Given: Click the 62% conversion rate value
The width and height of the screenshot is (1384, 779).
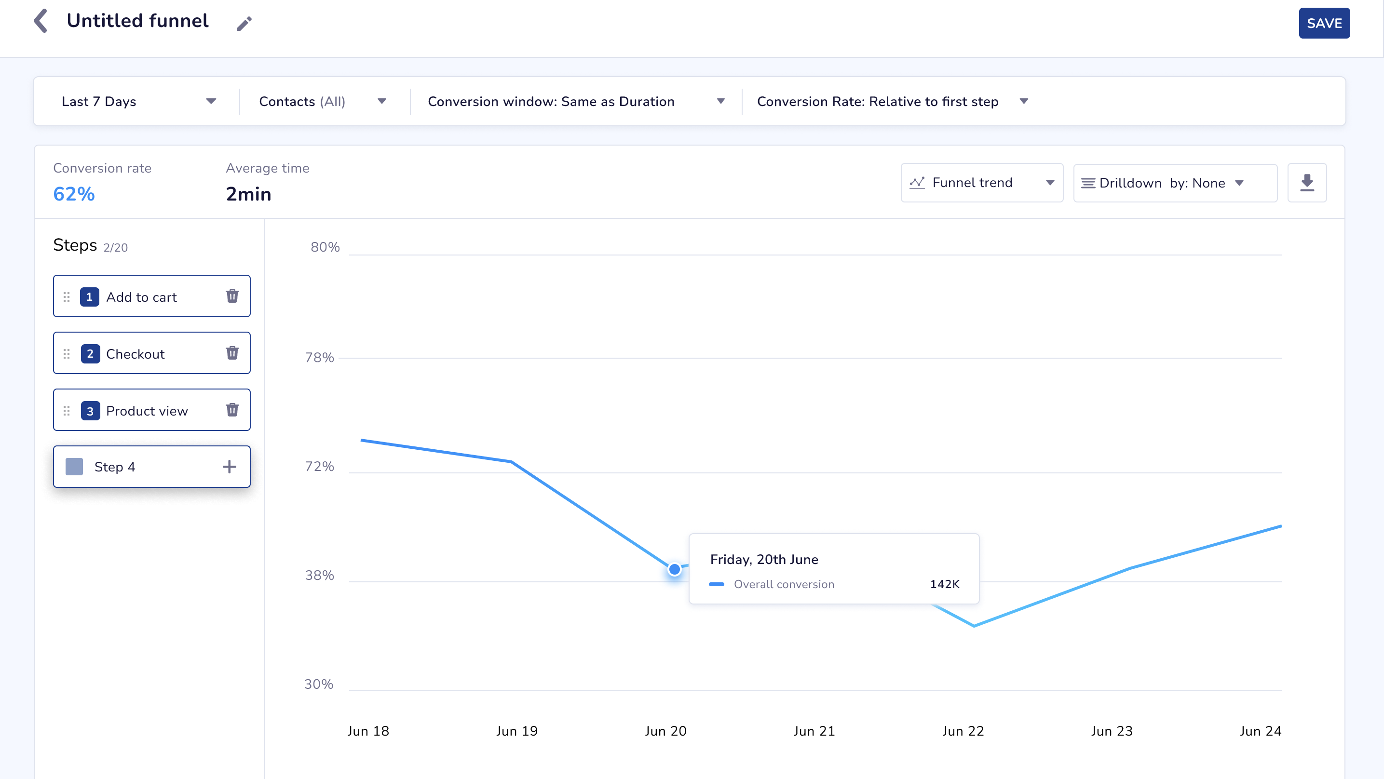Looking at the screenshot, I should click(74, 194).
